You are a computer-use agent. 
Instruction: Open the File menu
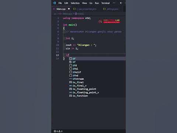tap(60, 3)
